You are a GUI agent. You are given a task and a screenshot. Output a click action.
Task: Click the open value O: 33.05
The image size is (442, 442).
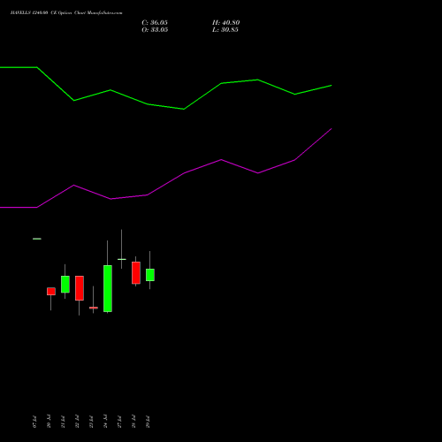pyautogui.click(x=155, y=30)
